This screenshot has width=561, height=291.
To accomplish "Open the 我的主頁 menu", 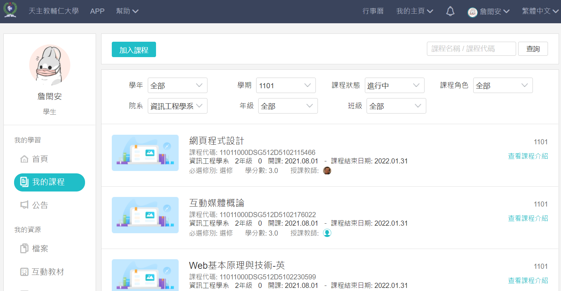I will pos(415,11).
